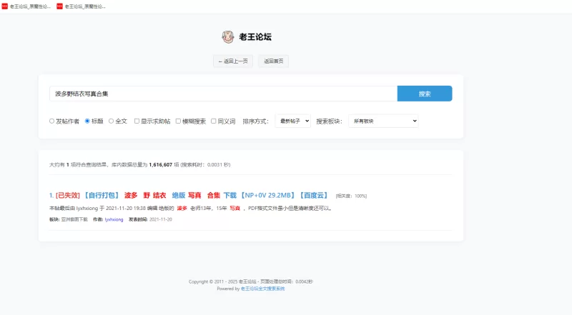Click the second PDF tab icon
The image size is (572, 315).
click(59, 6)
